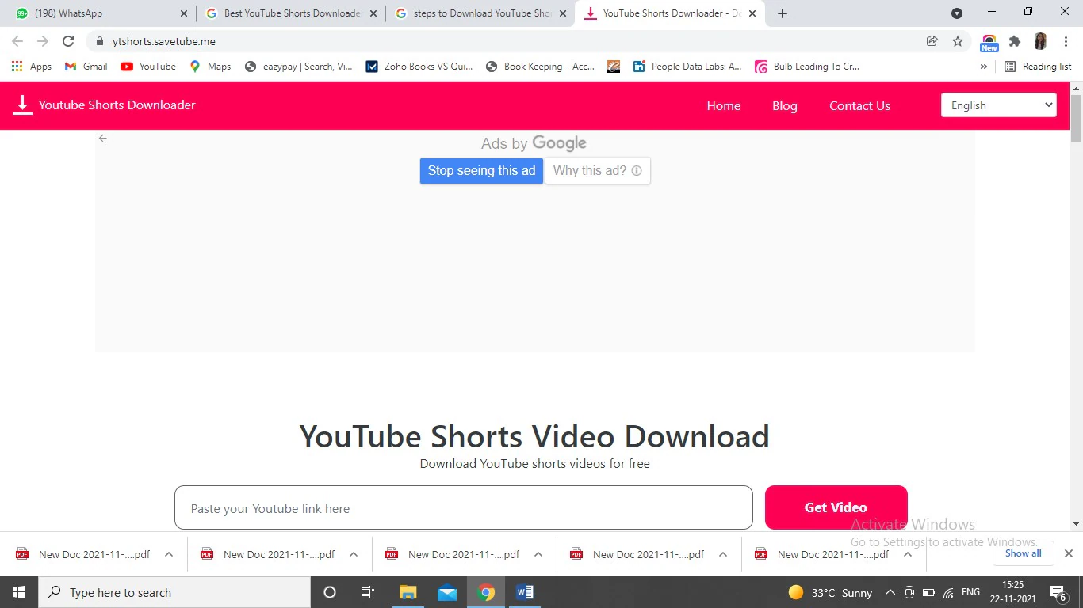Open the Extensions puzzle icon
Image resolution: width=1083 pixels, height=608 pixels.
[x=1015, y=41]
